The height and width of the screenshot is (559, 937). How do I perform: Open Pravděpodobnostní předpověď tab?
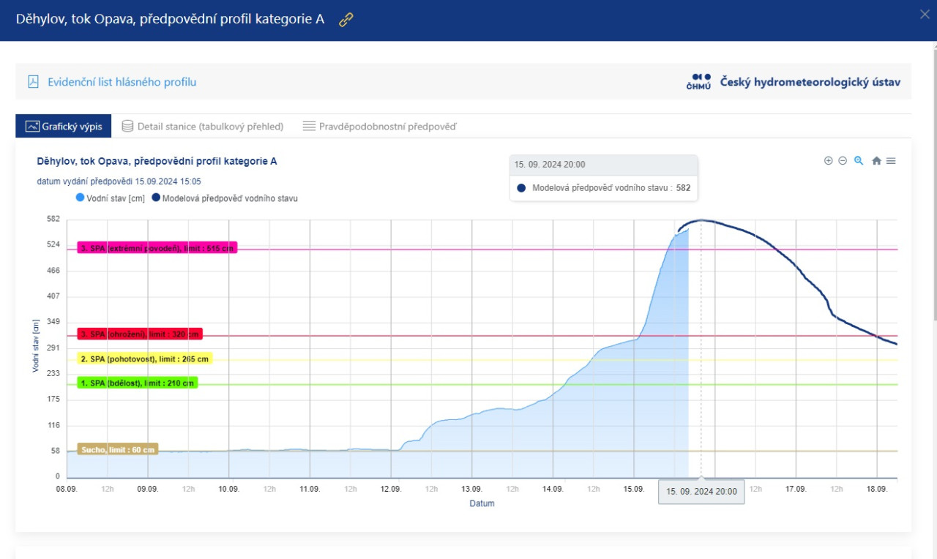click(379, 126)
